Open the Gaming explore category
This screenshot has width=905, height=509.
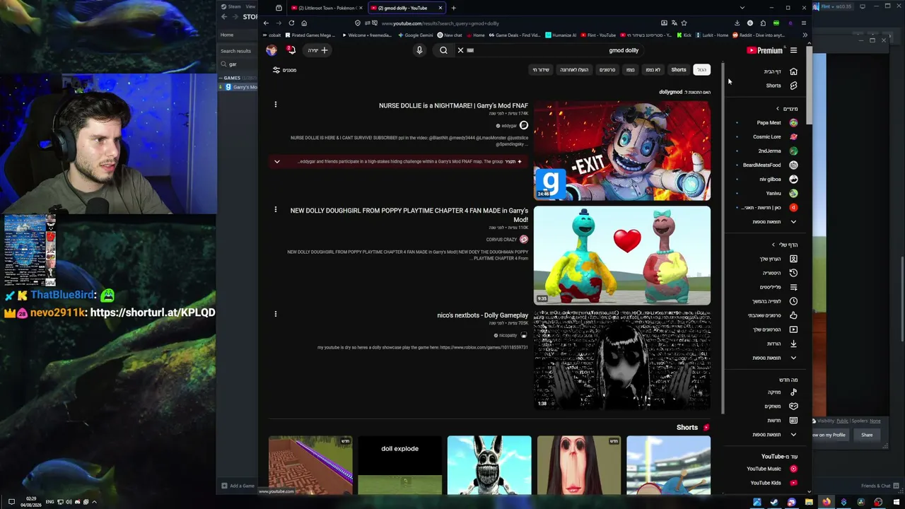click(x=780, y=406)
